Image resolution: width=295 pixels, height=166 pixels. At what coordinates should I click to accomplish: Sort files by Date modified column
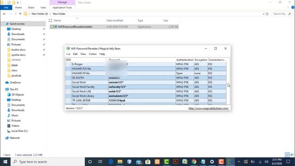pyautogui.click(x=115, y=20)
